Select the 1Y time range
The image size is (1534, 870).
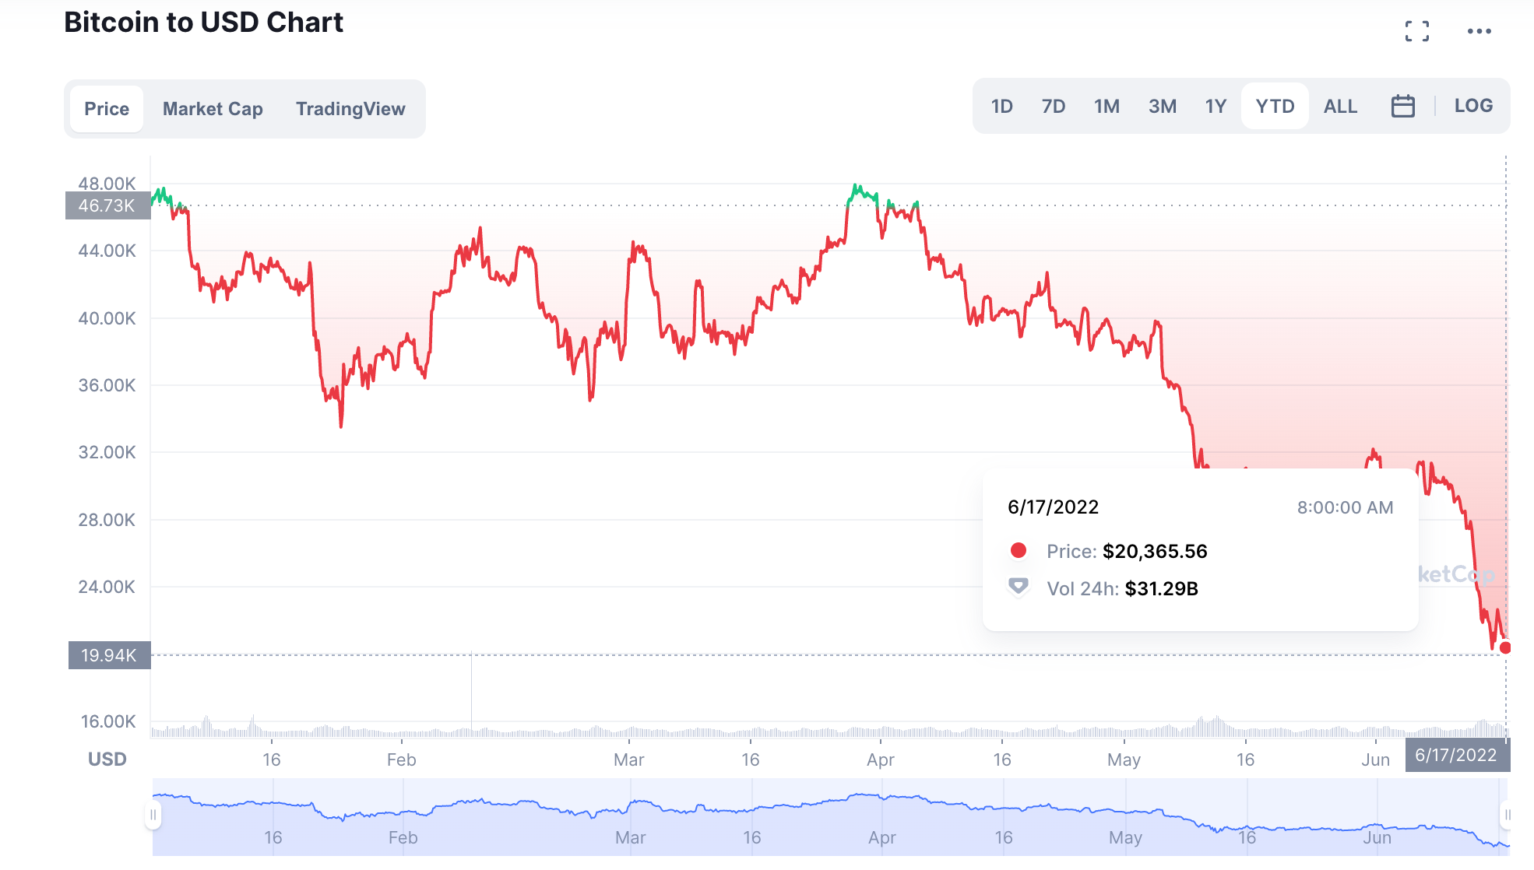coord(1216,106)
